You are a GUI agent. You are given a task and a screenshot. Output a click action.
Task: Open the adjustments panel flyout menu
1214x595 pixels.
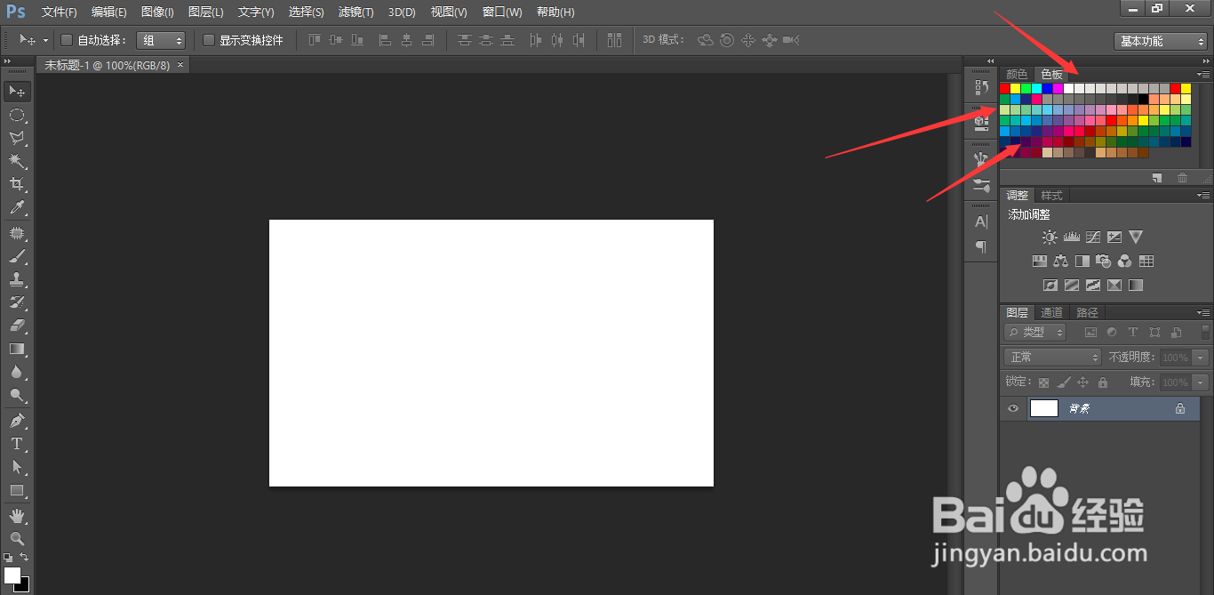(1203, 195)
